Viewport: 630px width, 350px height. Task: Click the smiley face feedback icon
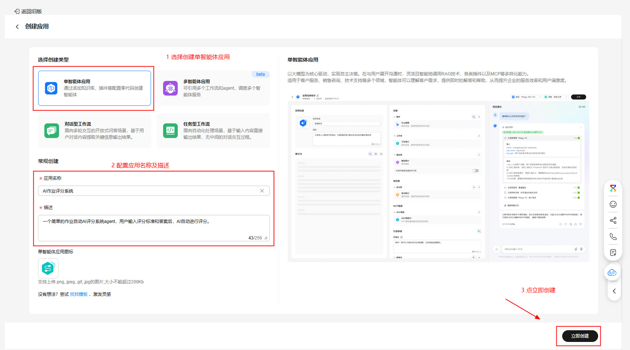point(613,204)
